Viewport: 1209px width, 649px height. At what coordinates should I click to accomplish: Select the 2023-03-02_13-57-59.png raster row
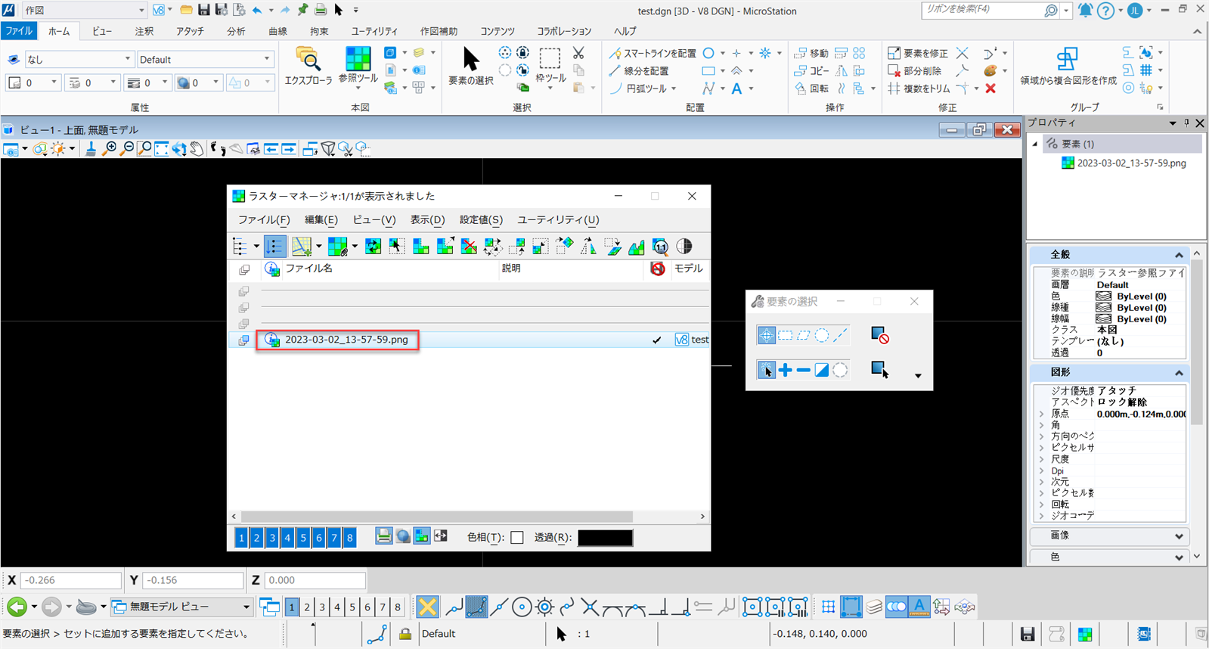[x=469, y=340]
